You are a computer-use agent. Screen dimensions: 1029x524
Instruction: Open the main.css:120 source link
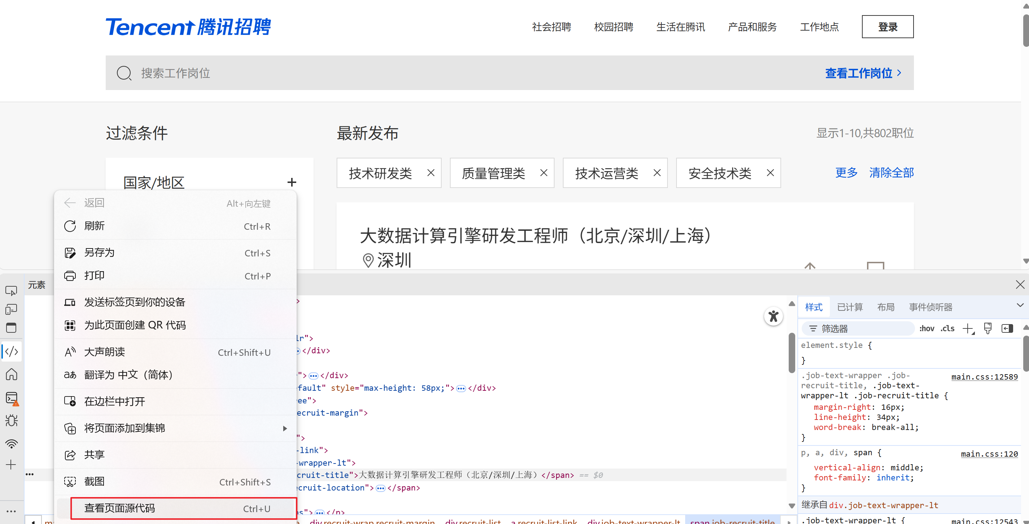point(989,454)
